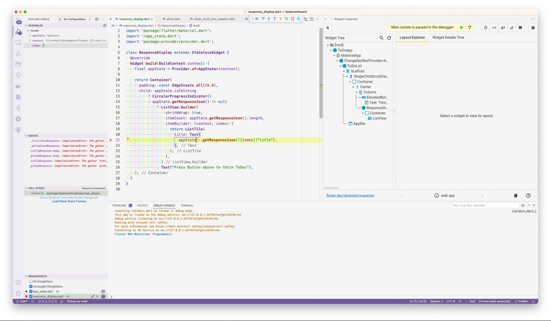Select the Step Over debugger icon
The width and height of the screenshot is (551, 321).
(263, 19)
